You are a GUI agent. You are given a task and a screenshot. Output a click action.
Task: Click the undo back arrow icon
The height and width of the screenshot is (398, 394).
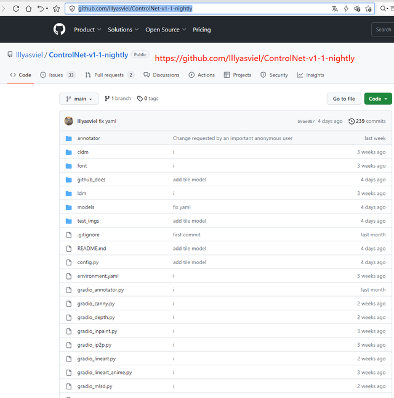[41, 9]
